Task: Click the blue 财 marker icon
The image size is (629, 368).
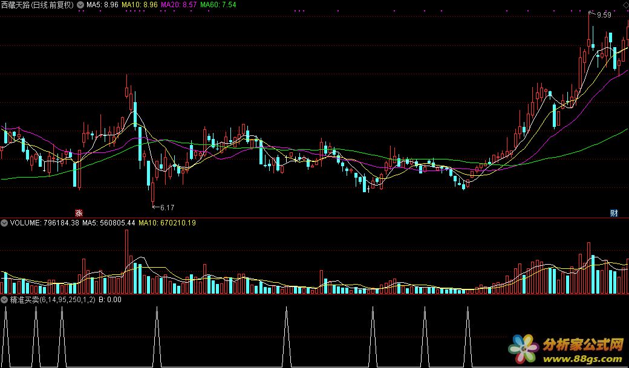Action: 614,213
